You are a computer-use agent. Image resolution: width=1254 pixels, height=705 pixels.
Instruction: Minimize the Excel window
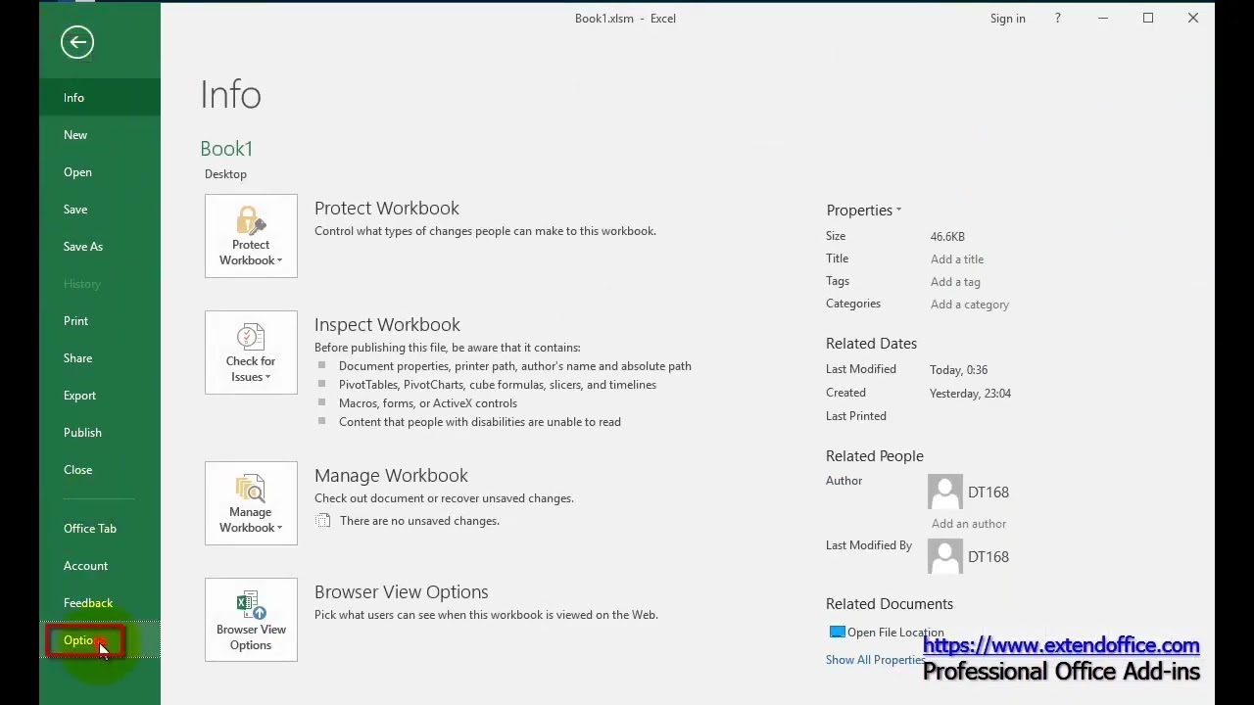click(x=1103, y=19)
